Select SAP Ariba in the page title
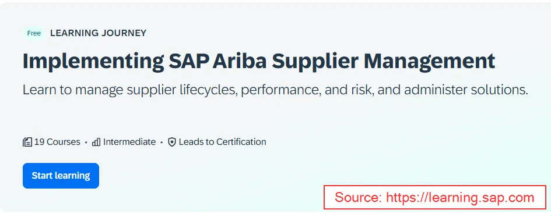Screen dimensions: 551x213 (218, 61)
